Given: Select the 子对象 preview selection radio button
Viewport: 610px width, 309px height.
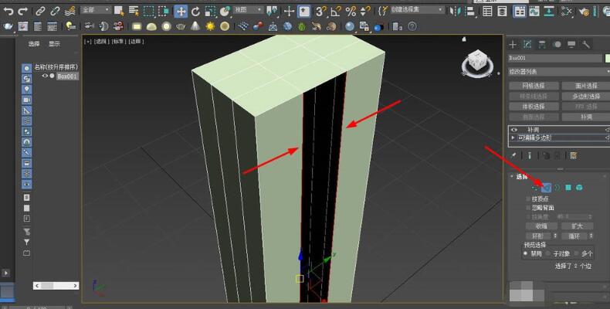Looking at the screenshot, I should 547,253.
